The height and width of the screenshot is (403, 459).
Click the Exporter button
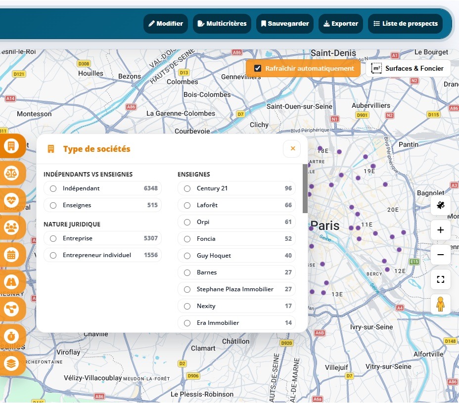(340, 23)
